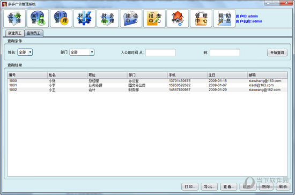Screen dimensions: 295x195
Task: Click the position cell 会计
Action: pos(92,90)
